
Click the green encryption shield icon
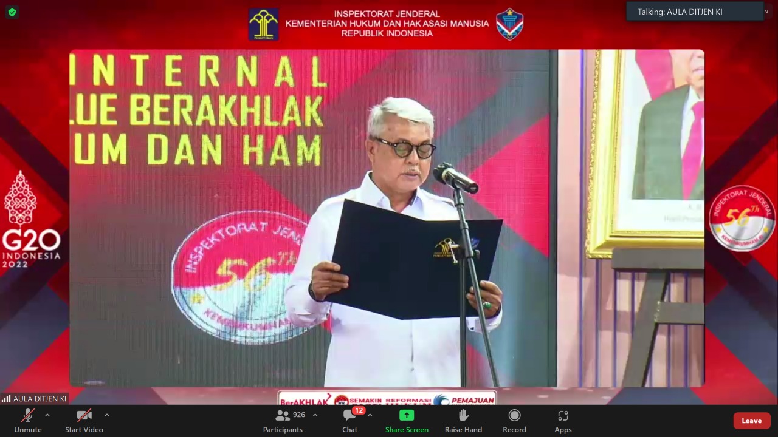[x=12, y=12]
